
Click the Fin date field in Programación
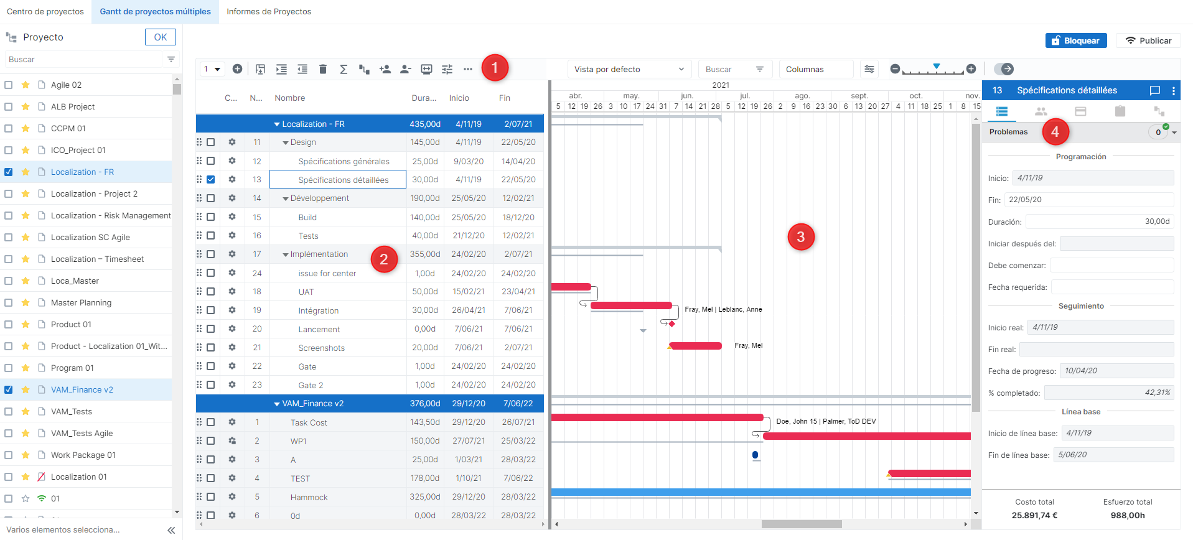point(1088,200)
